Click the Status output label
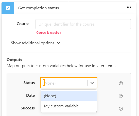Screen dimensions: 139x116 [29, 83]
